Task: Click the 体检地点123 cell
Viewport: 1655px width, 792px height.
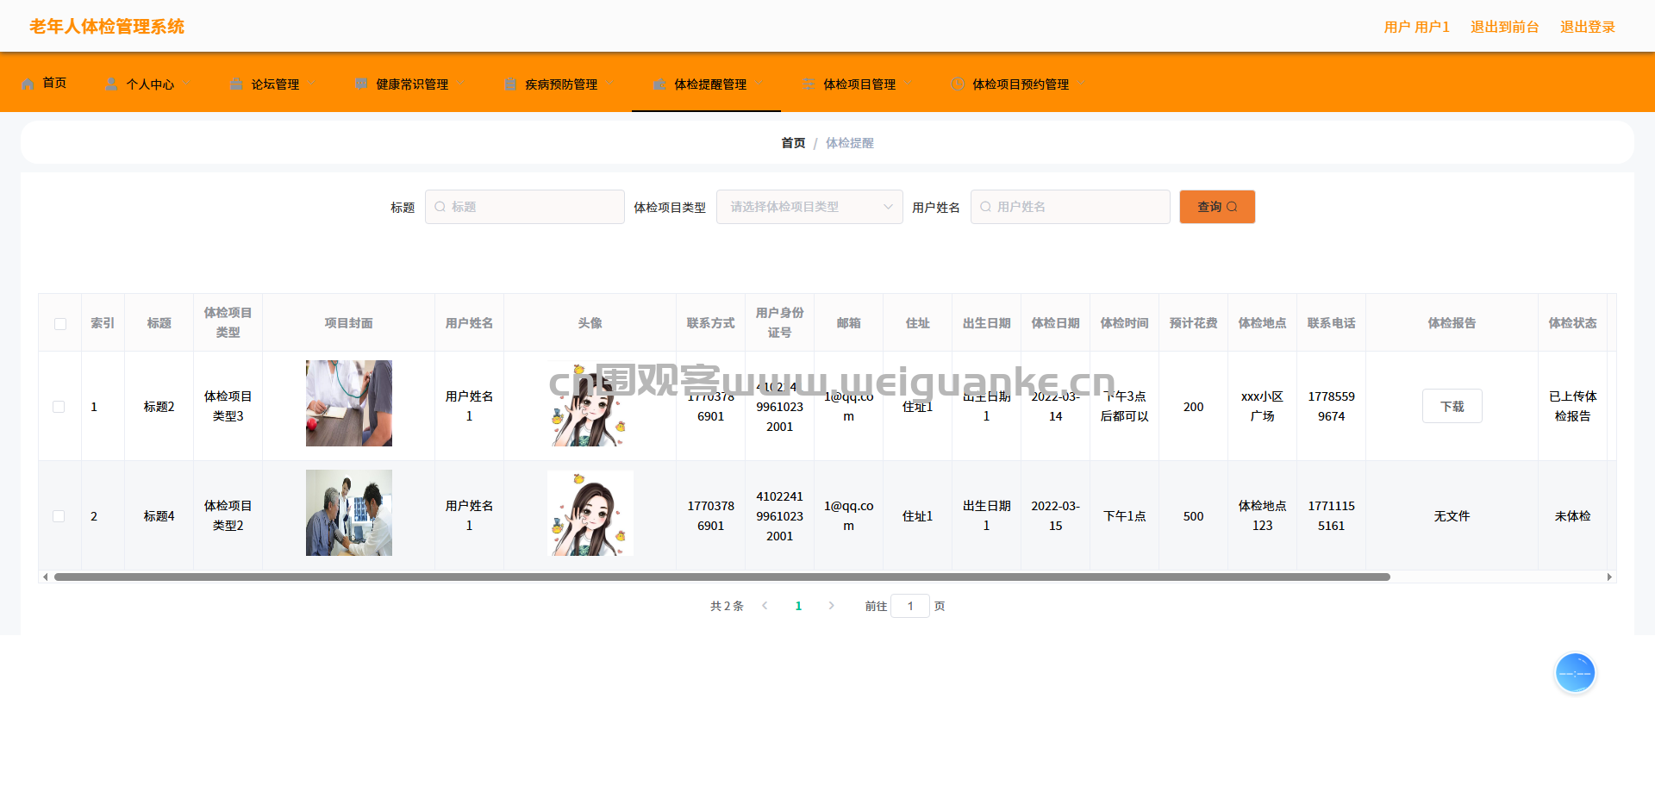Action: click(x=1262, y=515)
